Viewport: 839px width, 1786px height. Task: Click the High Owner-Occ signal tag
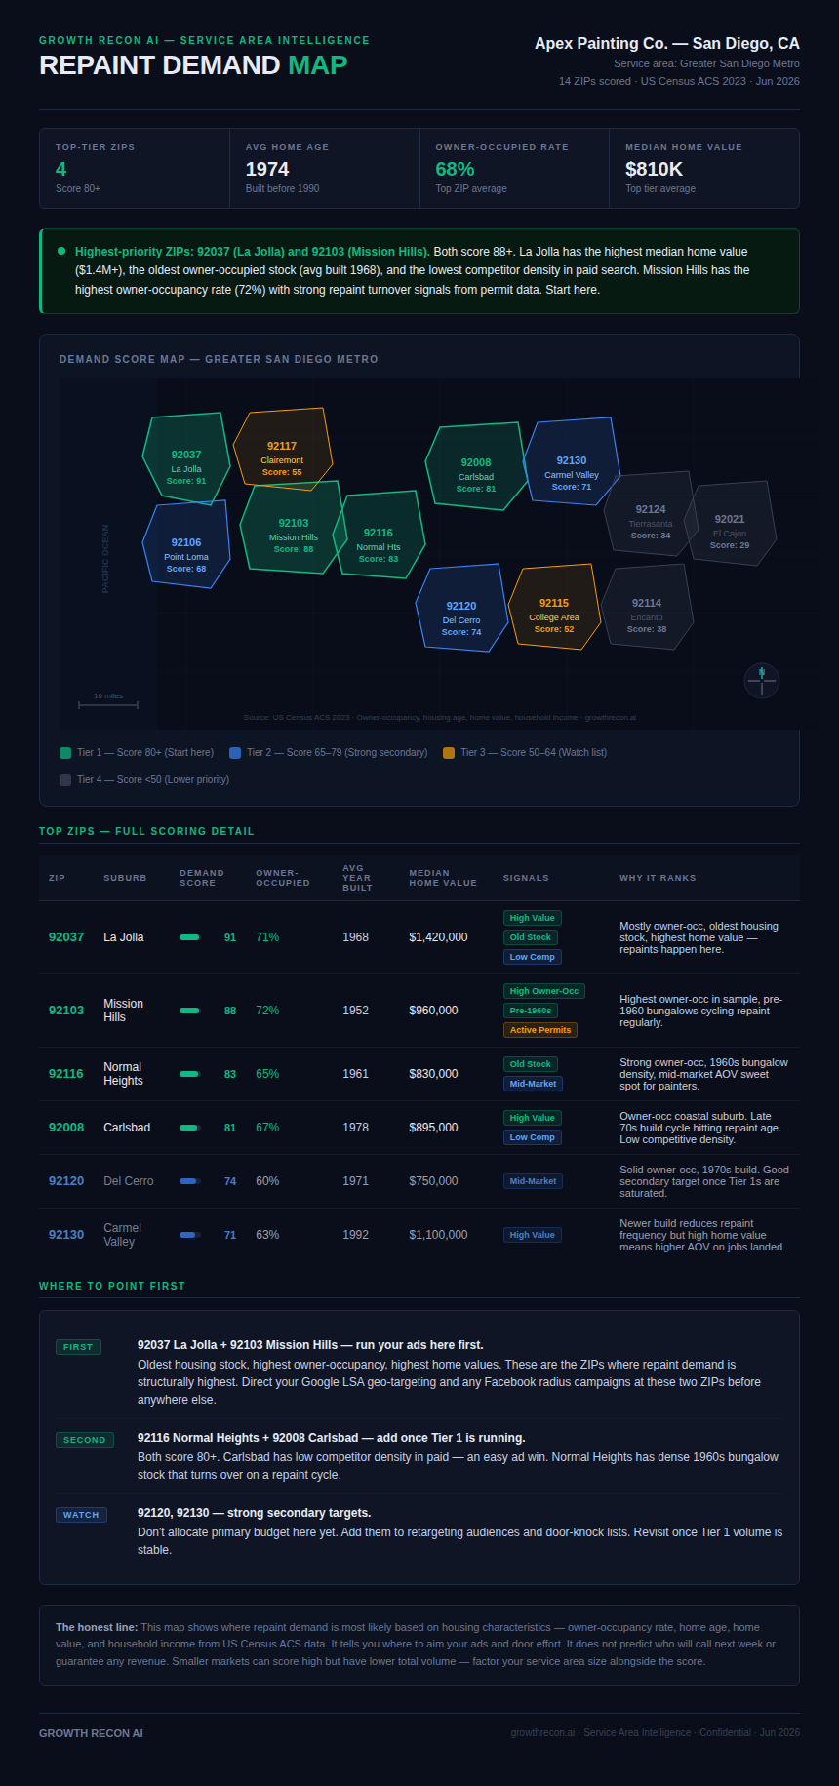coord(544,991)
